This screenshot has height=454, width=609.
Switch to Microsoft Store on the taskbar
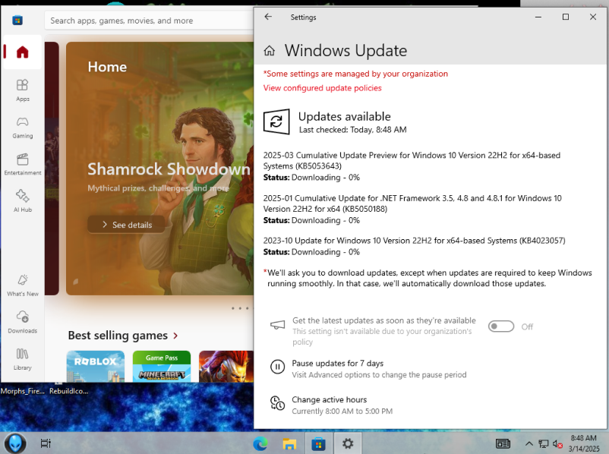coord(318,443)
